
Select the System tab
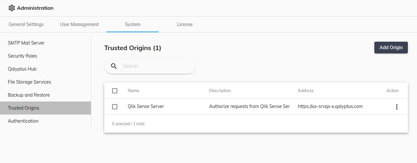(133, 24)
